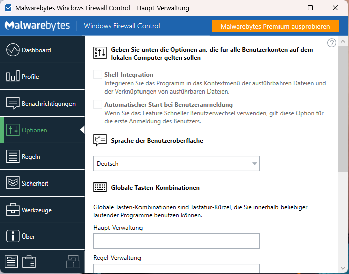Click the Windows Firewall Control header text

click(122, 26)
